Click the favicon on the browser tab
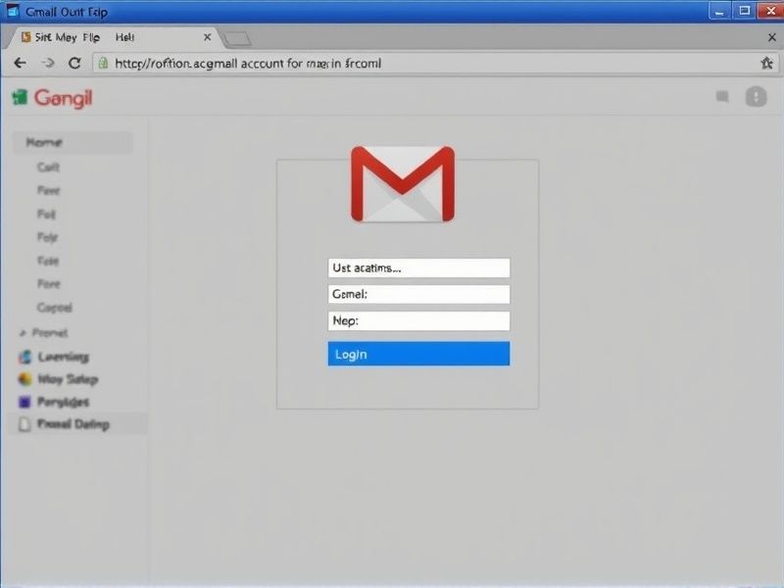This screenshot has width=784, height=588. (26, 37)
